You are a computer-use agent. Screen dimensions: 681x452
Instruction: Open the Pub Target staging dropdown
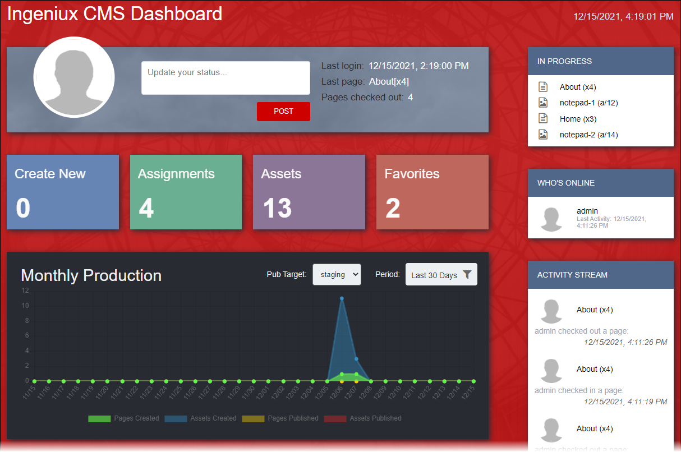[x=337, y=274]
